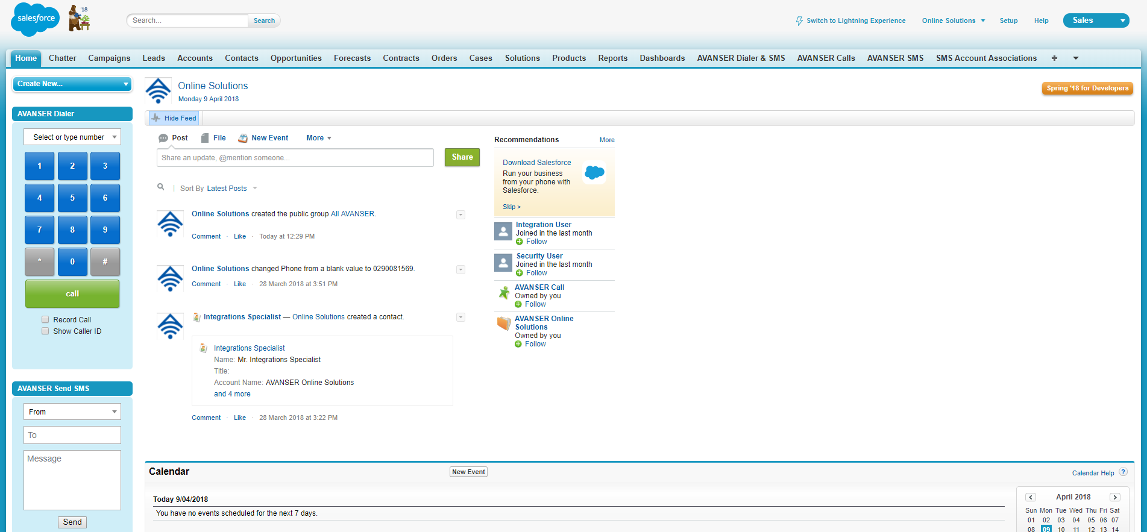Expand the all tabs arrow in navbar
Image resolution: width=1147 pixels, height=532 pixels.
tap(1076, 58)
